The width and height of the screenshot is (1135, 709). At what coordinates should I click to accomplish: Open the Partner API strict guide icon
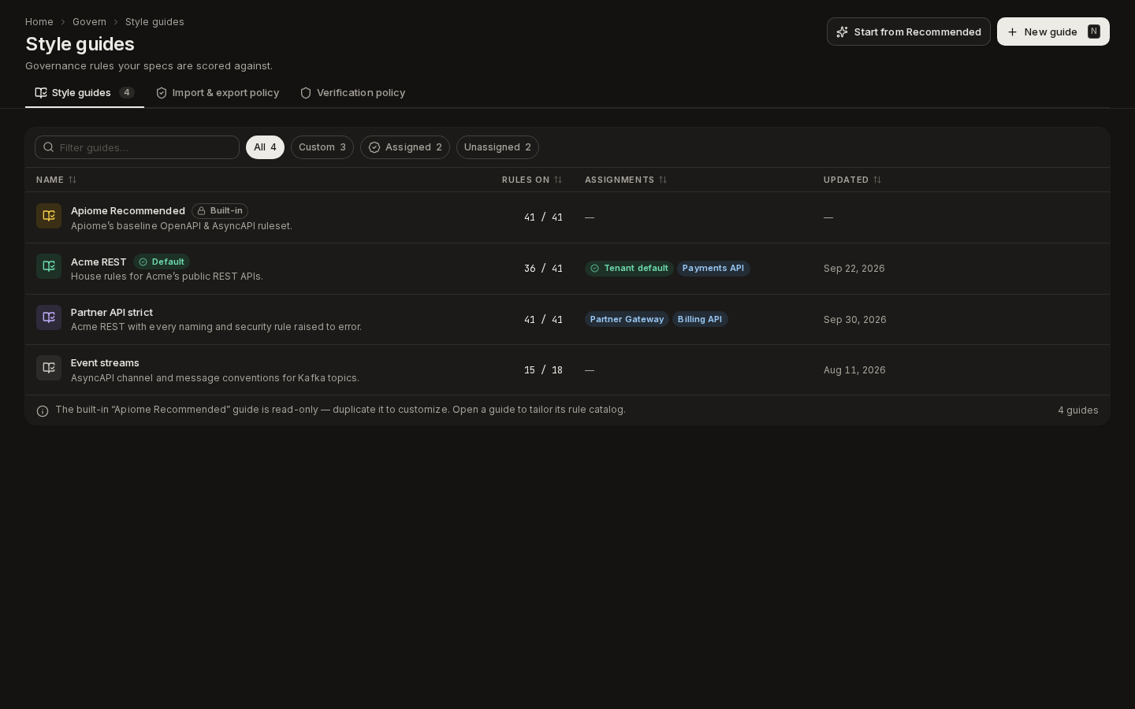click(49, 317)
